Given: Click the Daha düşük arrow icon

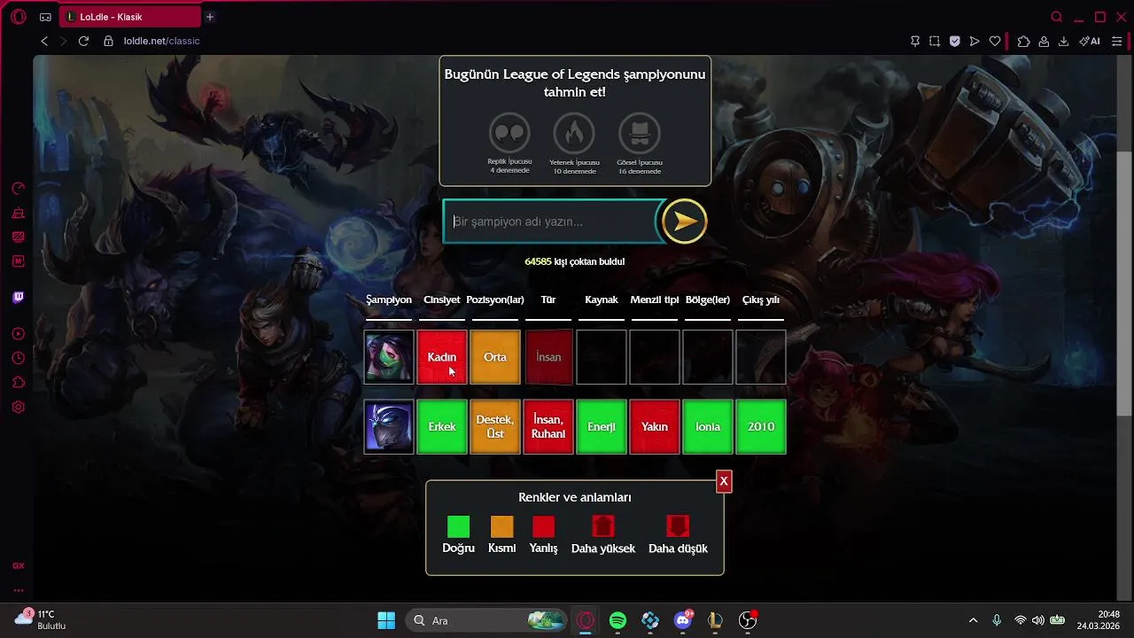Looking at the screenshot, I should (678, 526).
